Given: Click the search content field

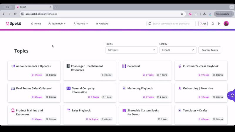Looking at the screenshot, I should pyautogui.click(x=173, y=23).
